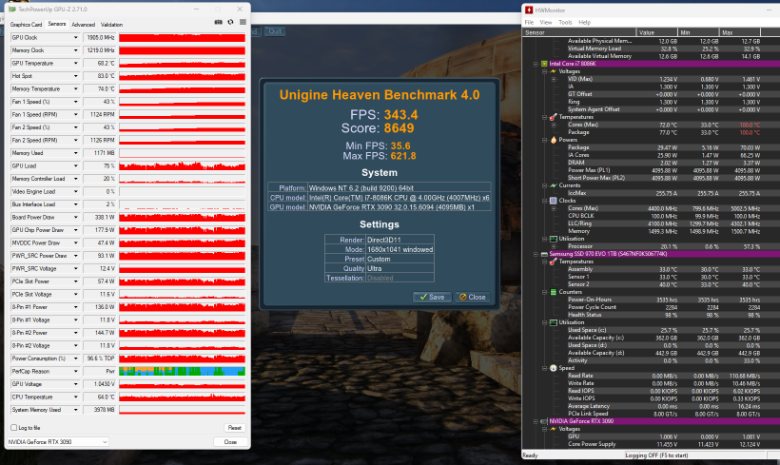The width and height of the screenshot is (780, 465).
Task: Click the Max column header in HWMonitor
Action: point(740,32)
